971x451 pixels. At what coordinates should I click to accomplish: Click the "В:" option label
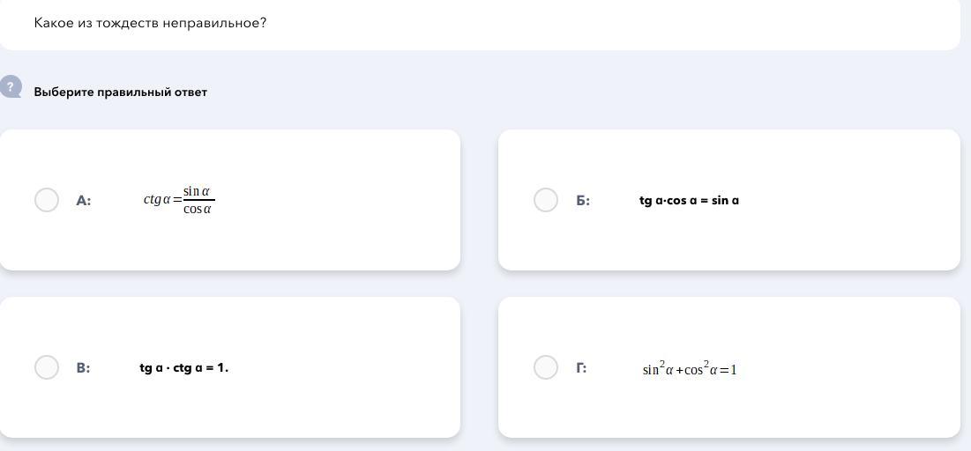(83, 368)
